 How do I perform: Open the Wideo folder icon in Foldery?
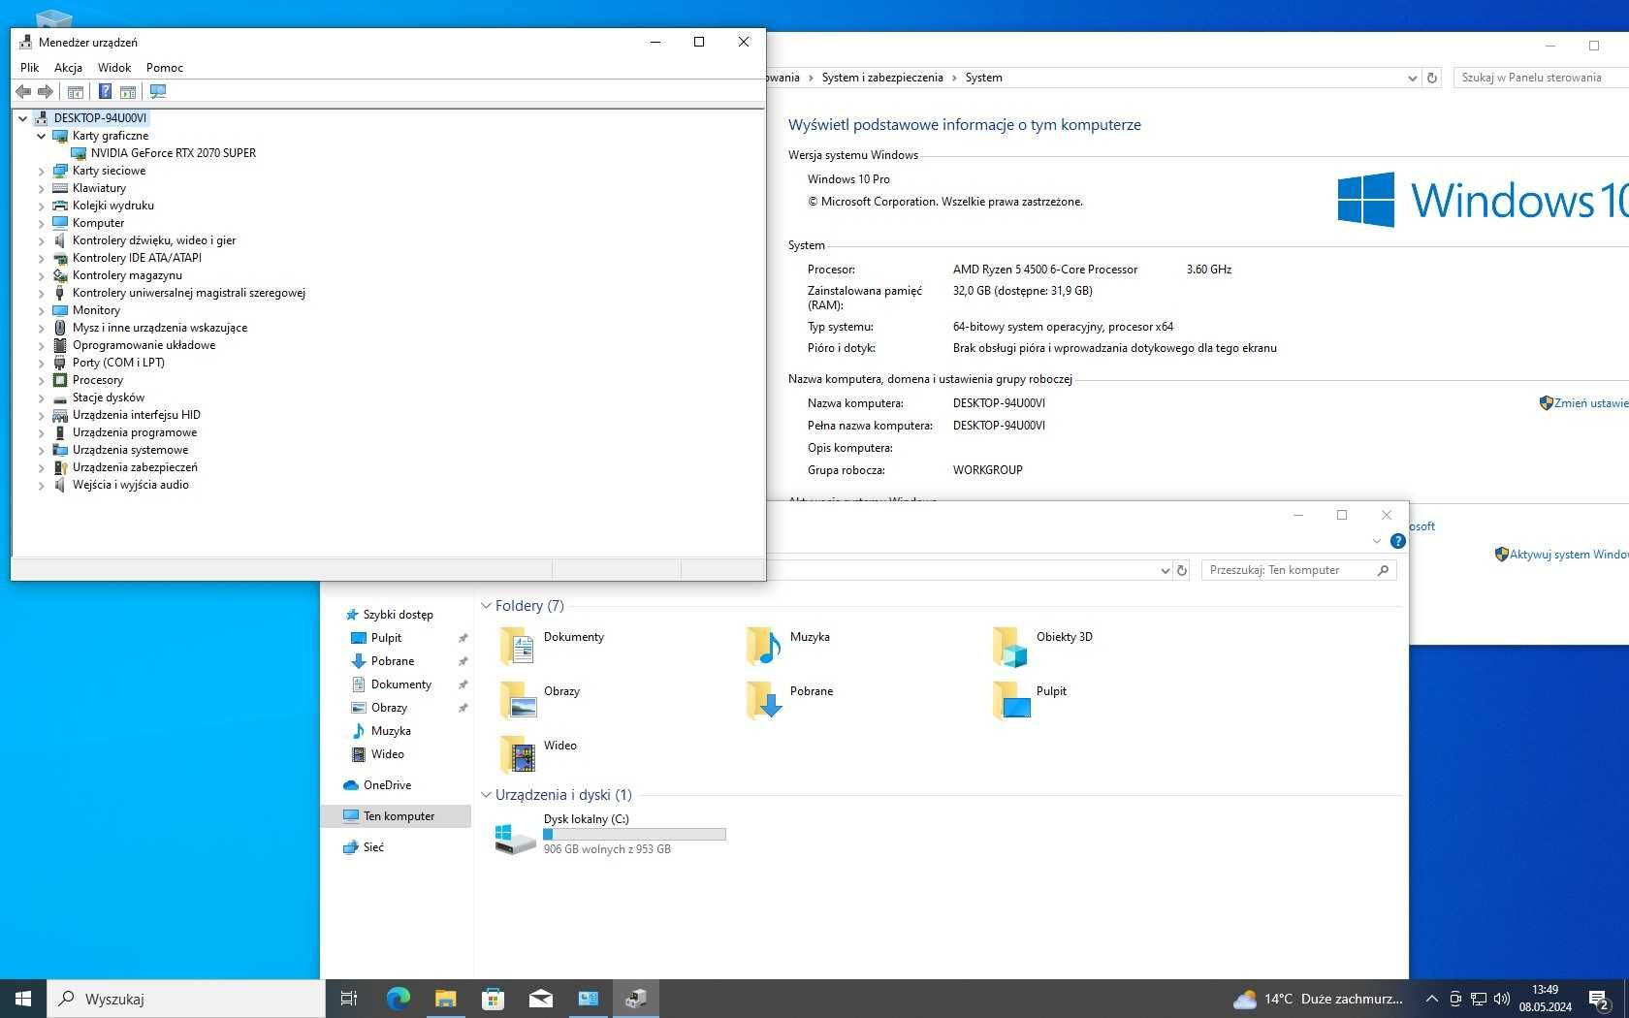pos(518,753)
